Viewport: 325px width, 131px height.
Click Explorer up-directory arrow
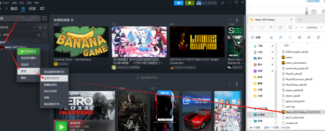point(271,27)
